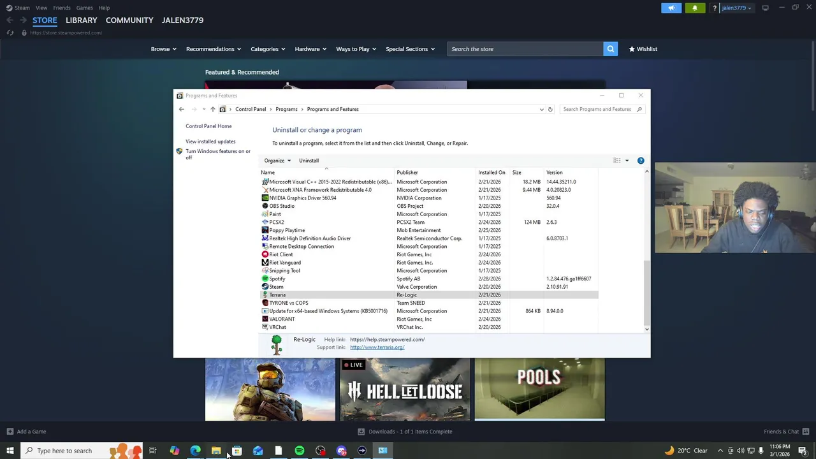Open the Friends menu in Steam
This screenshot has width=816, height=459.
click(x=62, y=8)
